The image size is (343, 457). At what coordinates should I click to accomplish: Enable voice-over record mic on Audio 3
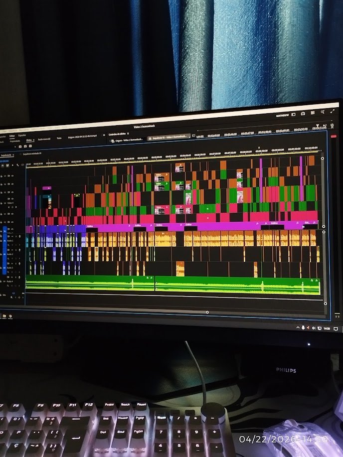(x=19, y=264)
